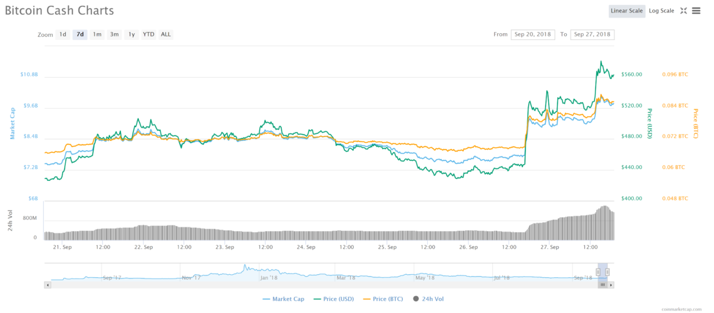Click the 800M volume axis label
This screenshot has height=313, width=714.
tap(29, 219)
